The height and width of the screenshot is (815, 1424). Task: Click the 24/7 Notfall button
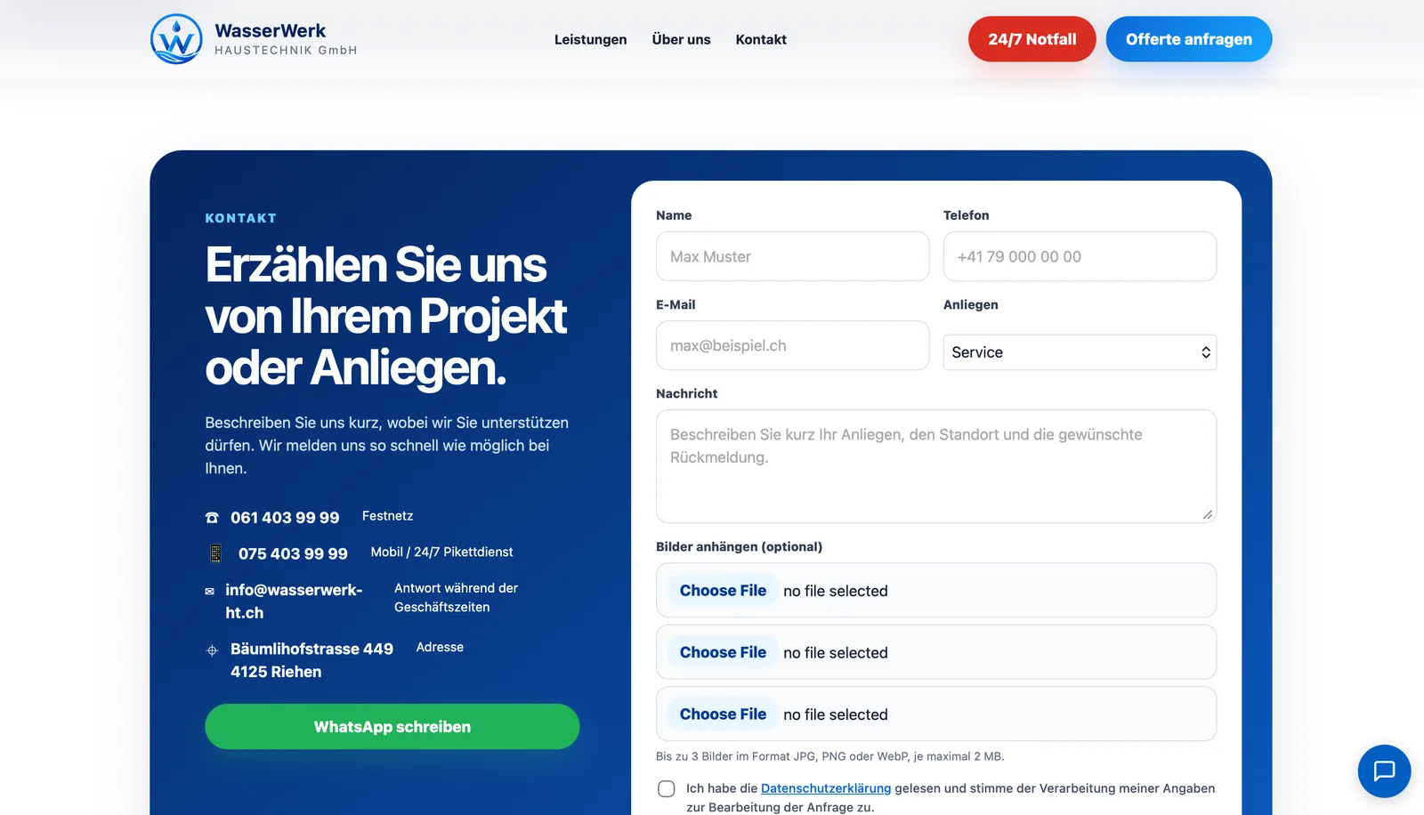(1032, 39)
